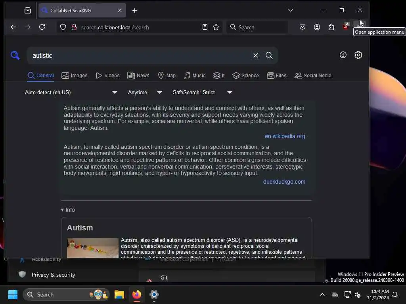Close the CollabNet SearXNG tab
Screen dimensions: 406x304
point(120,10)
